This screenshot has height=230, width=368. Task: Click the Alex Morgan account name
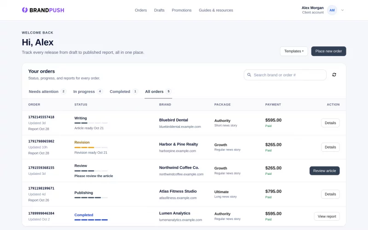(312, 8)
